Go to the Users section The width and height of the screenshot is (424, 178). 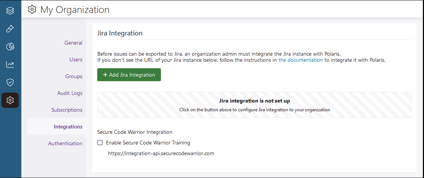click(x=75, y=59)
